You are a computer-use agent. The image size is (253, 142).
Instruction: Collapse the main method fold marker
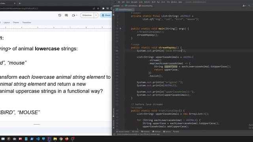pos(125,29)
